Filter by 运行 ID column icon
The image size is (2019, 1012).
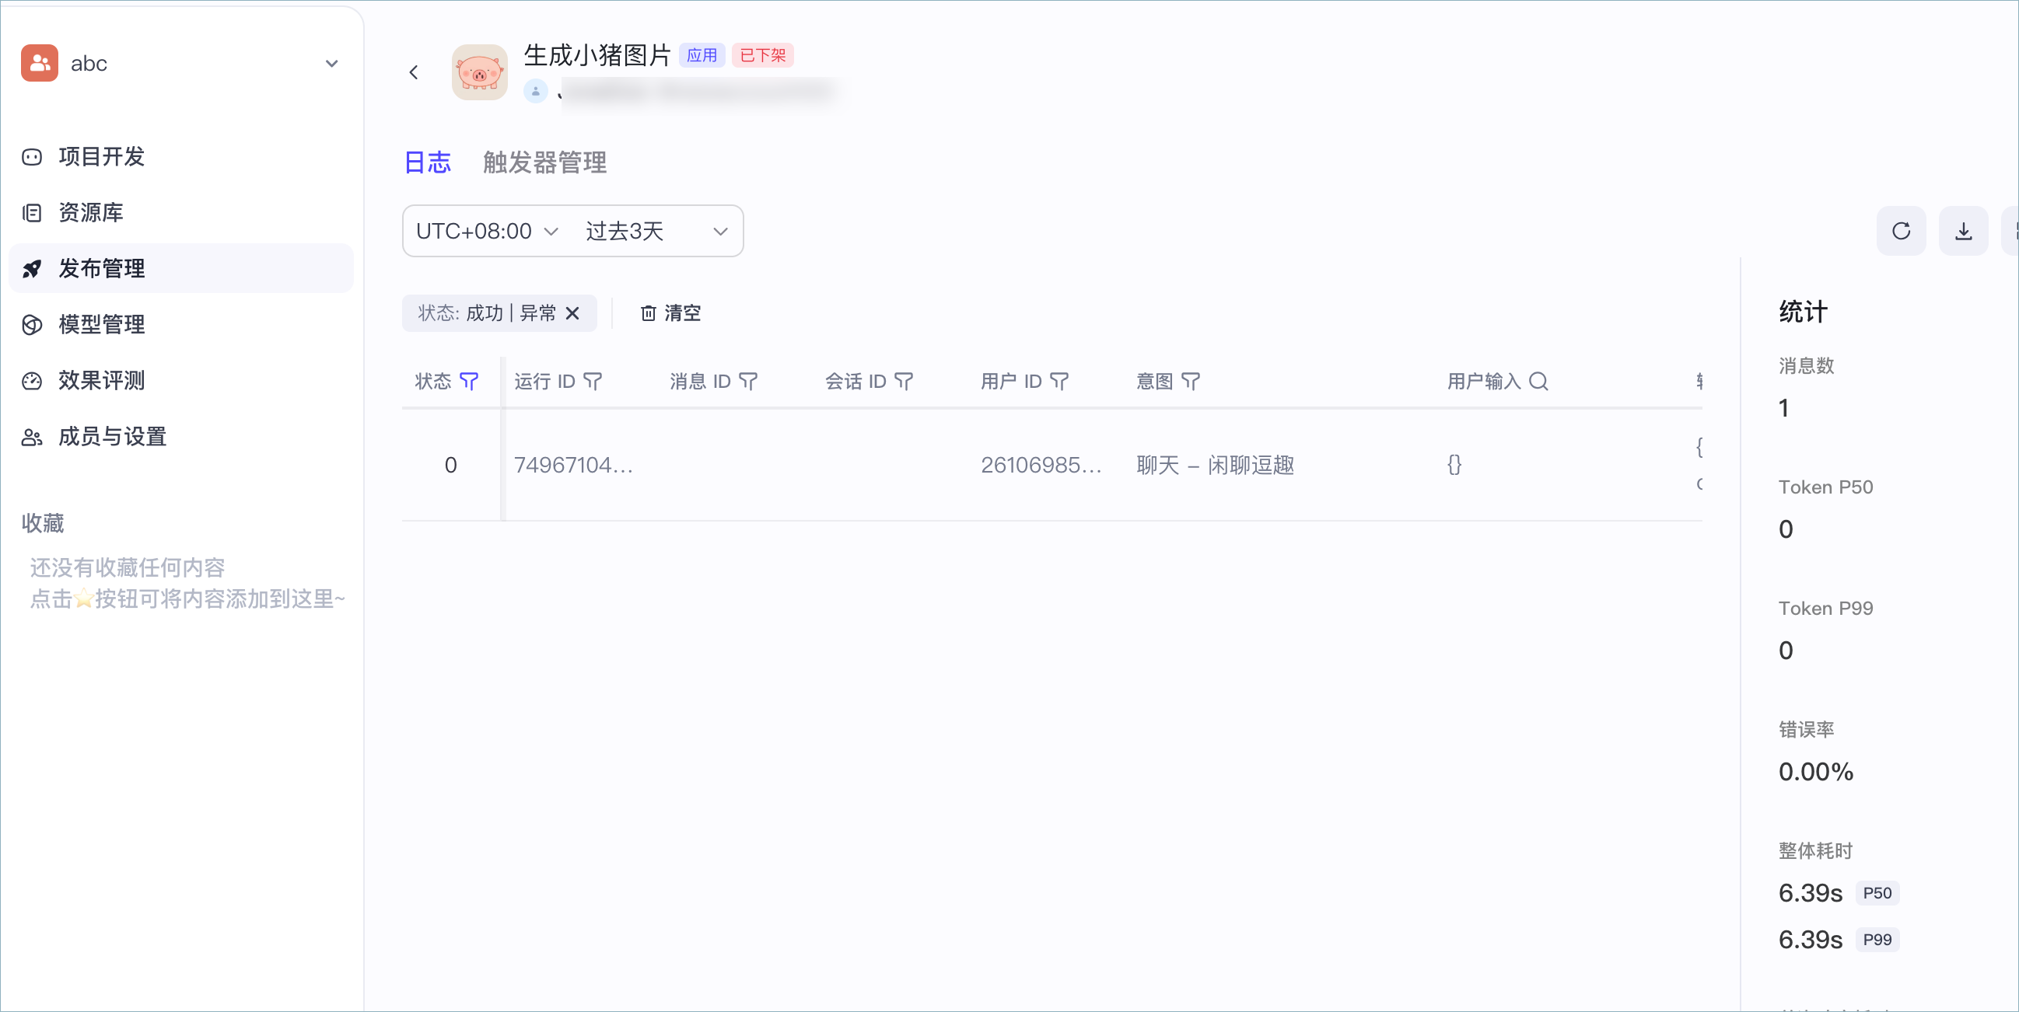tap(593, 382)
